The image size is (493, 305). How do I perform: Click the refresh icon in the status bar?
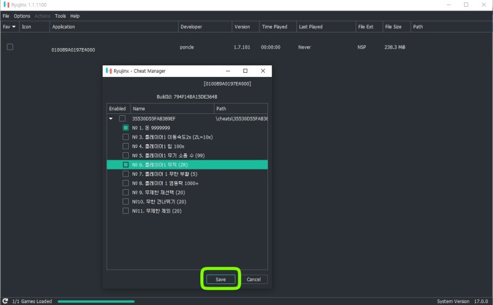6,301
